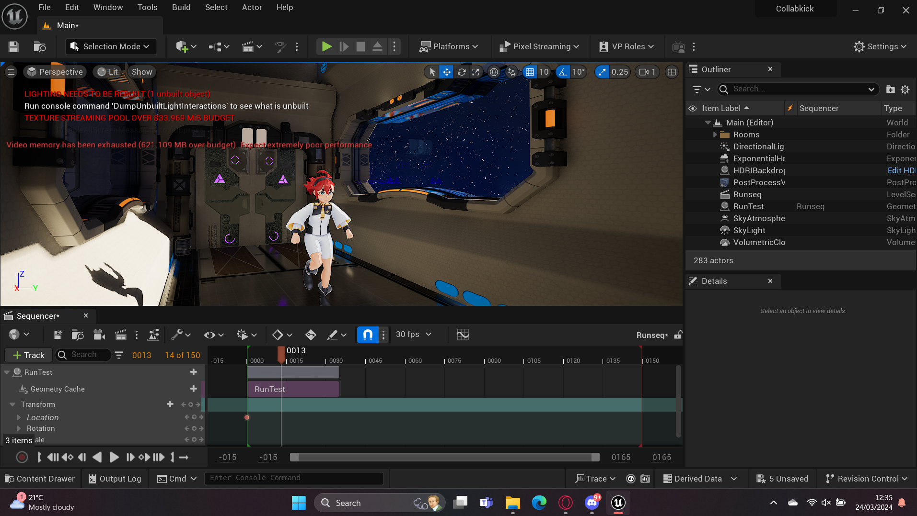The width and height of the screenshot is (917, 516).
Task: Toggle surface snapping icon in viewport
Action: [x=511, y=72]
